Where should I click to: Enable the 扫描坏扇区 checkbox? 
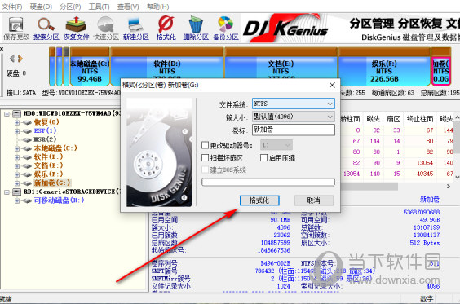pyautogui.click(x=205, y=158)
